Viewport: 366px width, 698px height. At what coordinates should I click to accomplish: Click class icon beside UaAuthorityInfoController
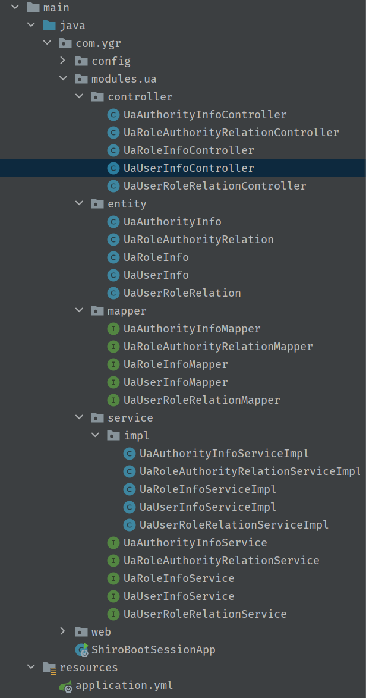[113, 115]
